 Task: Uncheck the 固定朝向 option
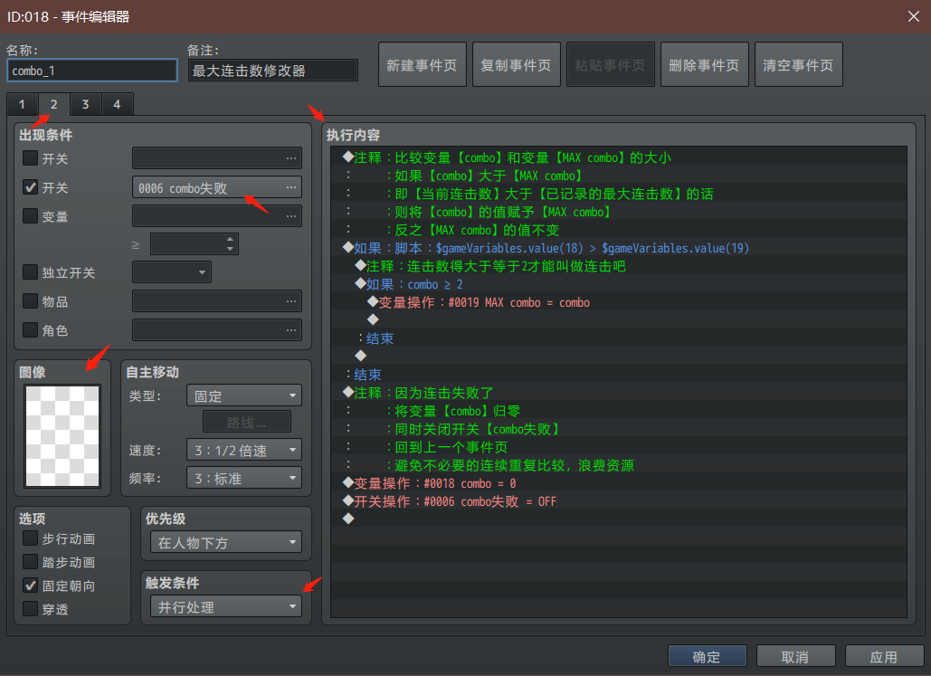click(x=30, y=586)
